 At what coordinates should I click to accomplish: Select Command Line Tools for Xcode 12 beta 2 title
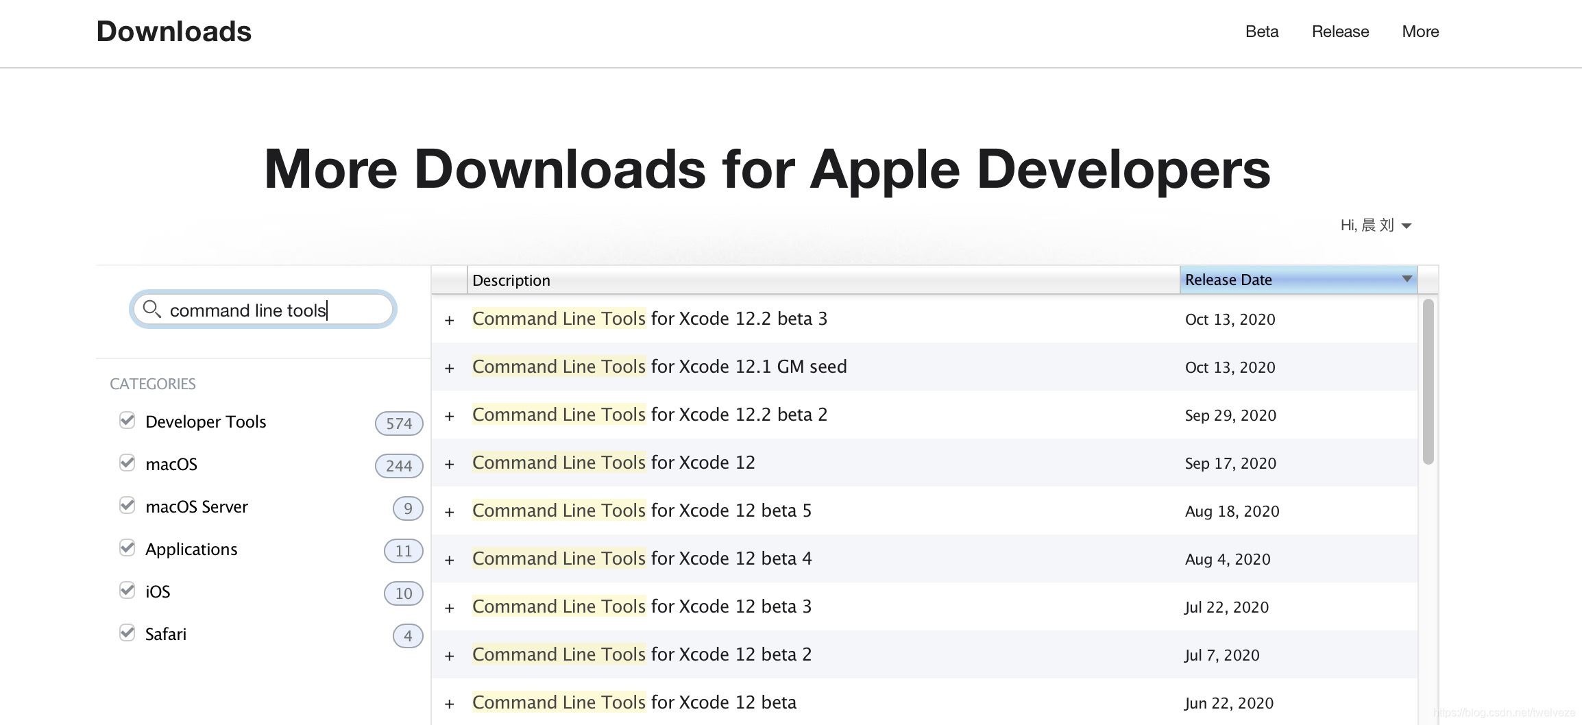click(x=642, y=654)
